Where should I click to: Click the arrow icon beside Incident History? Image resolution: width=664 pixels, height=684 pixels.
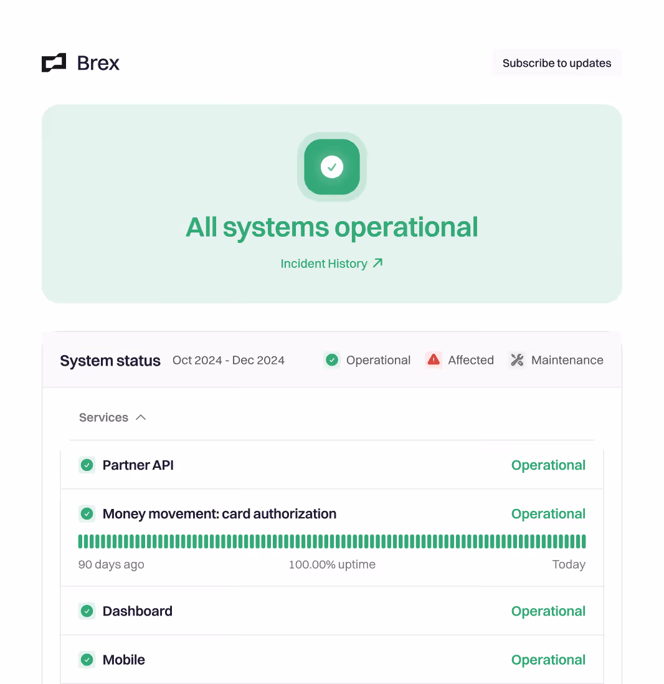tap(378, 263)
